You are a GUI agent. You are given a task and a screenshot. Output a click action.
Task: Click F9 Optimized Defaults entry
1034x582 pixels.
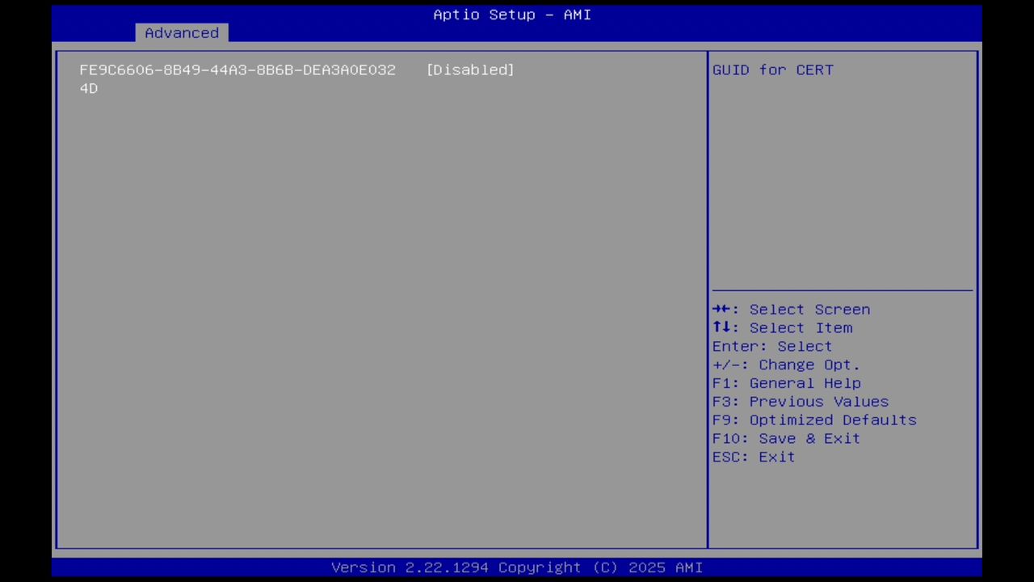(x=813, y=420)
